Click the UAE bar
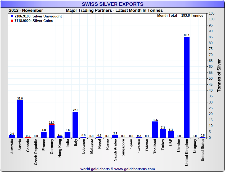 [171, 134]
